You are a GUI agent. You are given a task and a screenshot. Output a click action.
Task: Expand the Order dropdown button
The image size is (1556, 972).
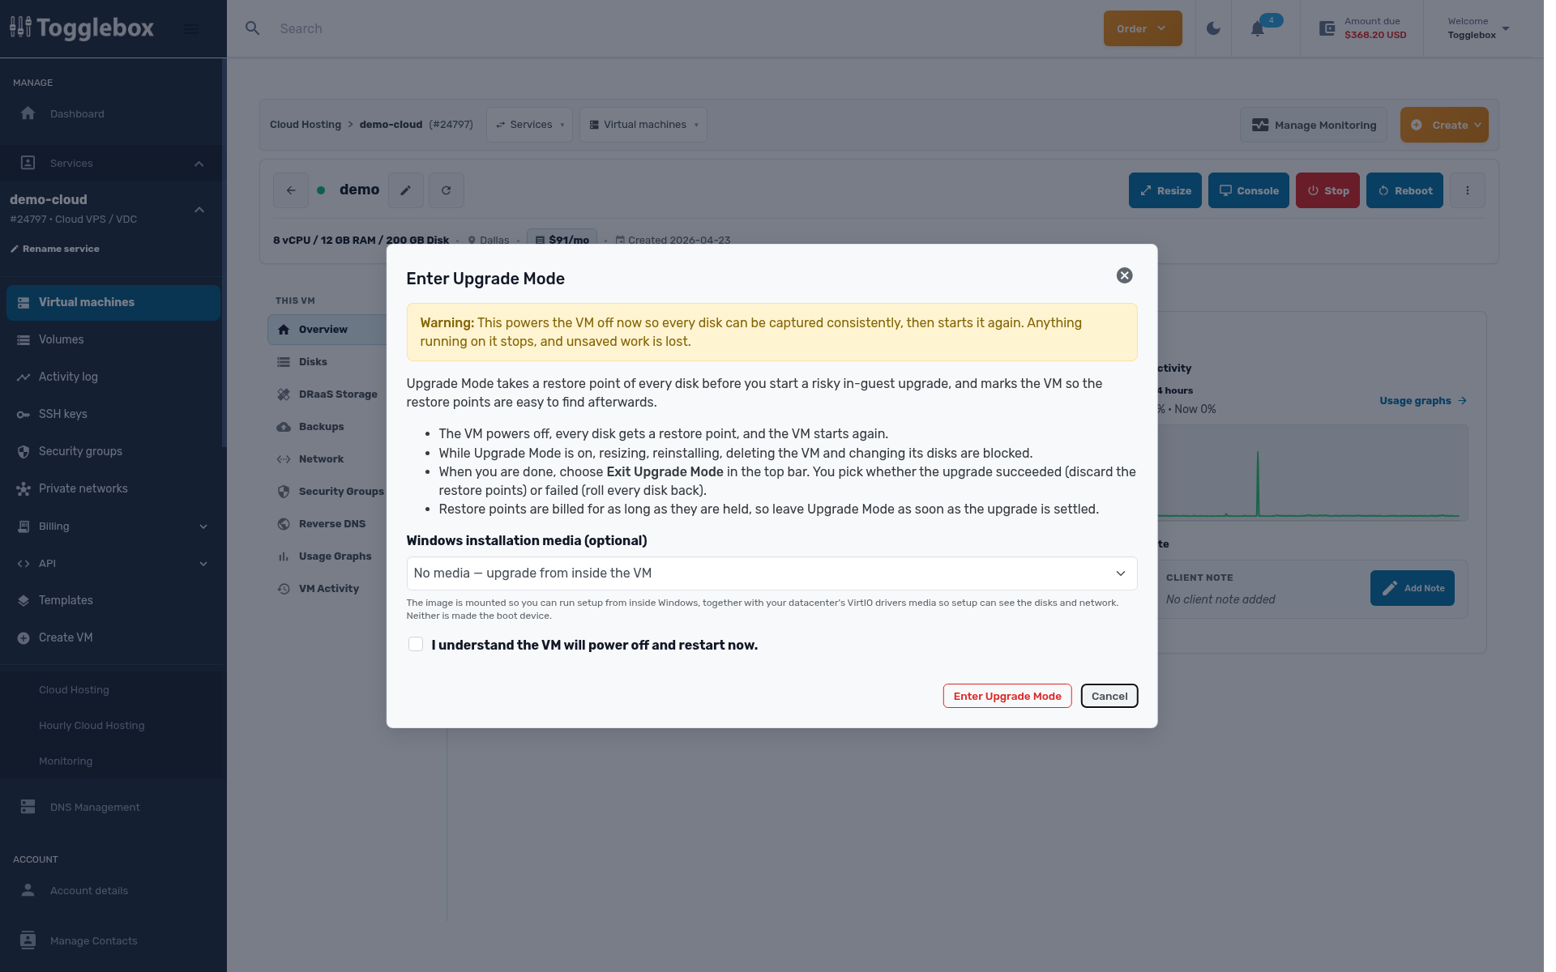(1143, 28)
